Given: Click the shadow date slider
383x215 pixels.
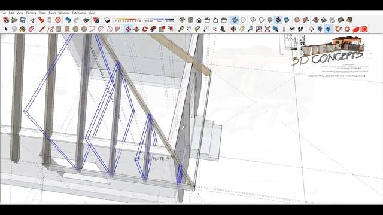Looking at the screenshot, I should click(126, 20).
